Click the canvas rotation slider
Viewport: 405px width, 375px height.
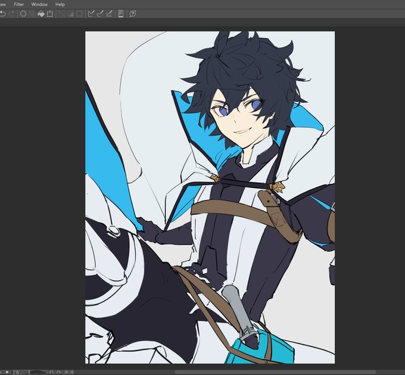click(x=38, y=373)
